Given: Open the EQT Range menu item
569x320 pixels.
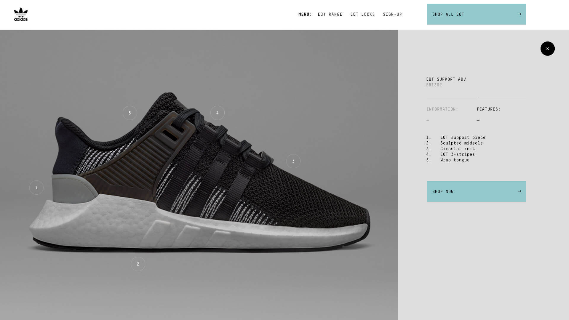Looking at the screenshot, I should (x=330, y=14).
